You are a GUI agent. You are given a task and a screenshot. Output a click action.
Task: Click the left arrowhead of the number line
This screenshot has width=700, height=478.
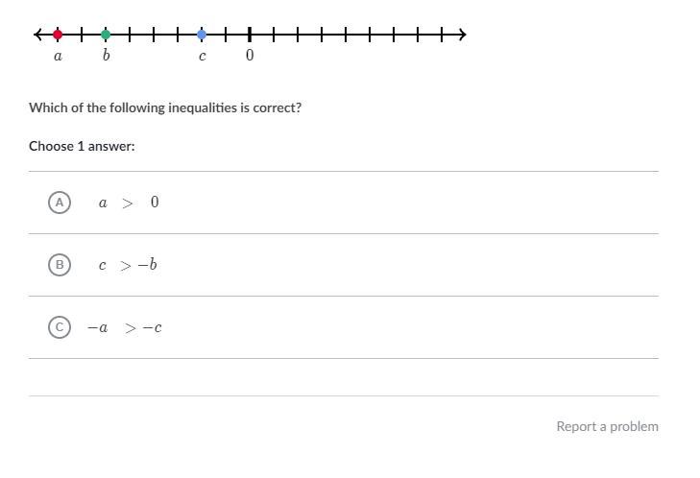pos(37,35)
